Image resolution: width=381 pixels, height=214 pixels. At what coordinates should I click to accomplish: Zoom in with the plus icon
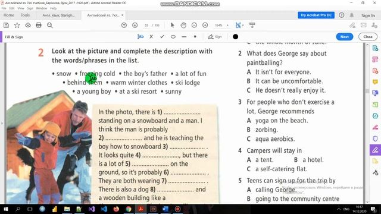pos(205,25)
